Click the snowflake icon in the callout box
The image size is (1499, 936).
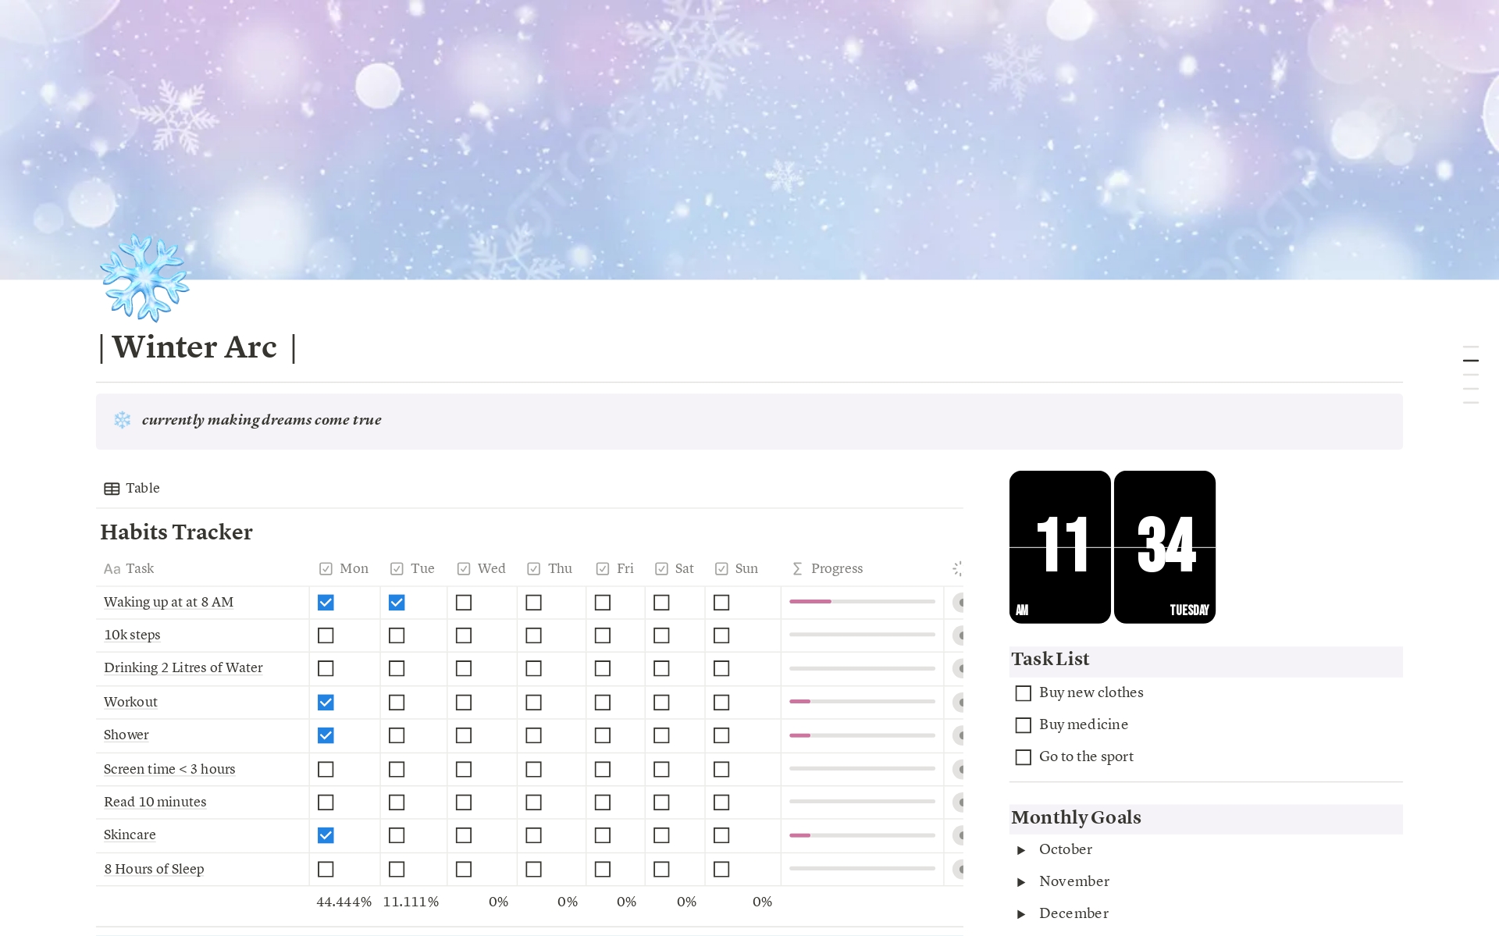123,420
